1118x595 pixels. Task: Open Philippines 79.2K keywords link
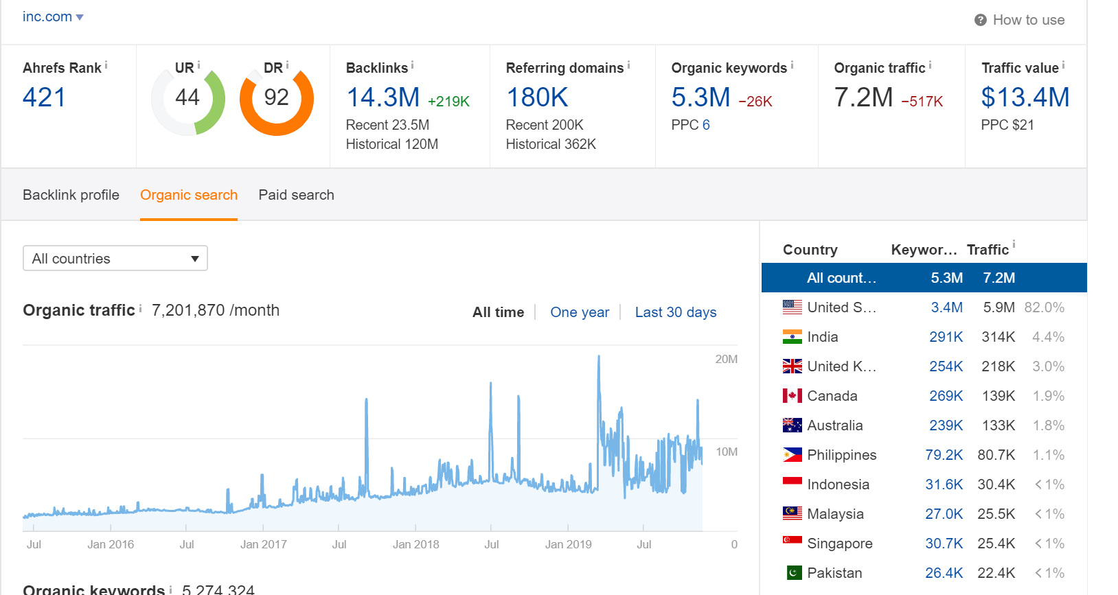coord(944,455)
